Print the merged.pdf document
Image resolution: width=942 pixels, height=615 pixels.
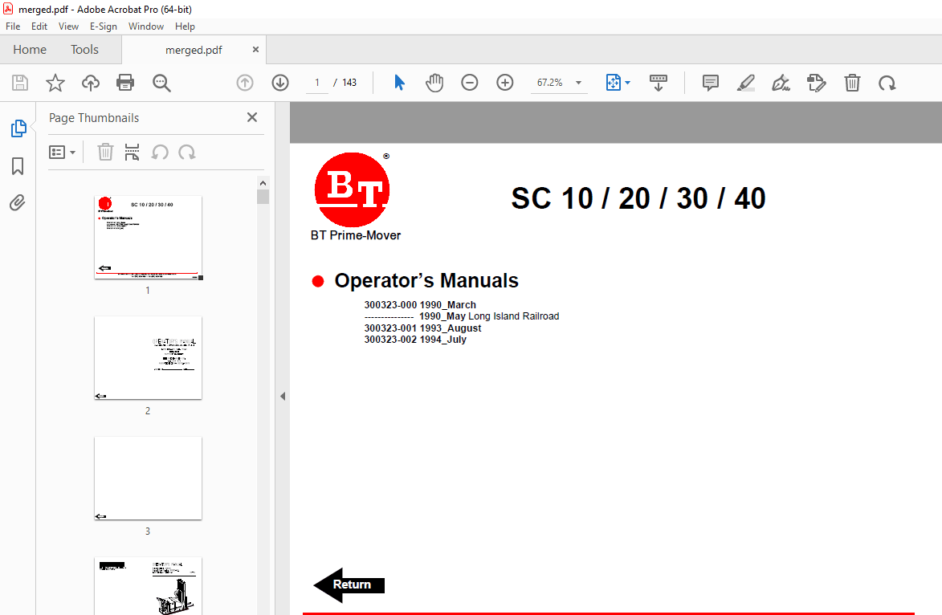click(125, 82)
